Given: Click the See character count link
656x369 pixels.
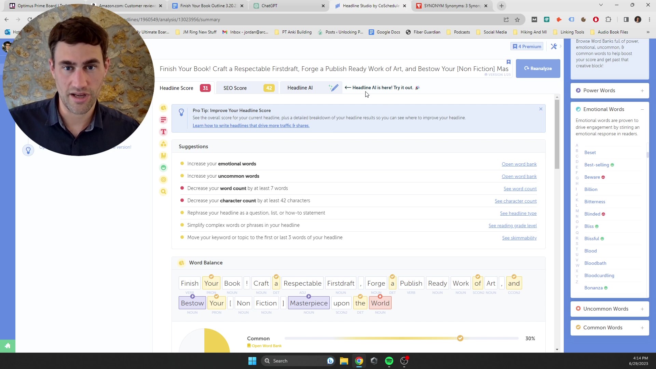Looking at the screenshot, I should point(516,201).
